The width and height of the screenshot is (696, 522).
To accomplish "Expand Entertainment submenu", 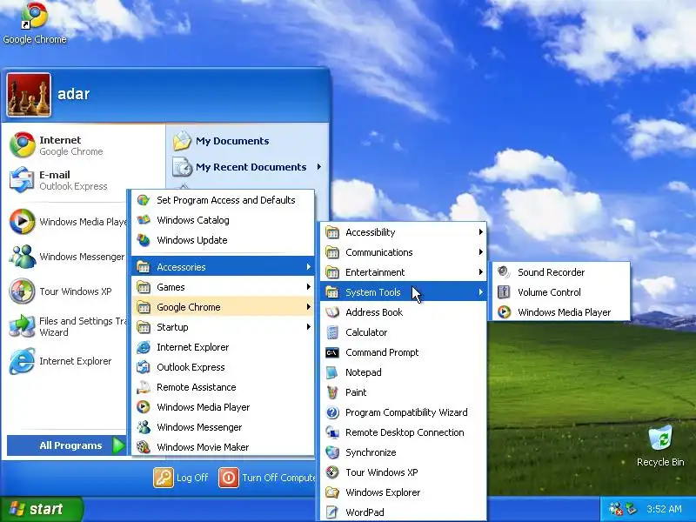I will tap(404, 272).
